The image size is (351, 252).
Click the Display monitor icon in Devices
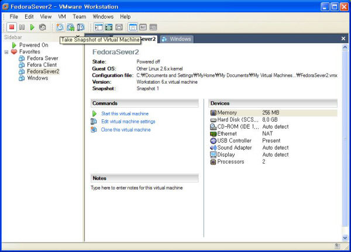[214, 154]
